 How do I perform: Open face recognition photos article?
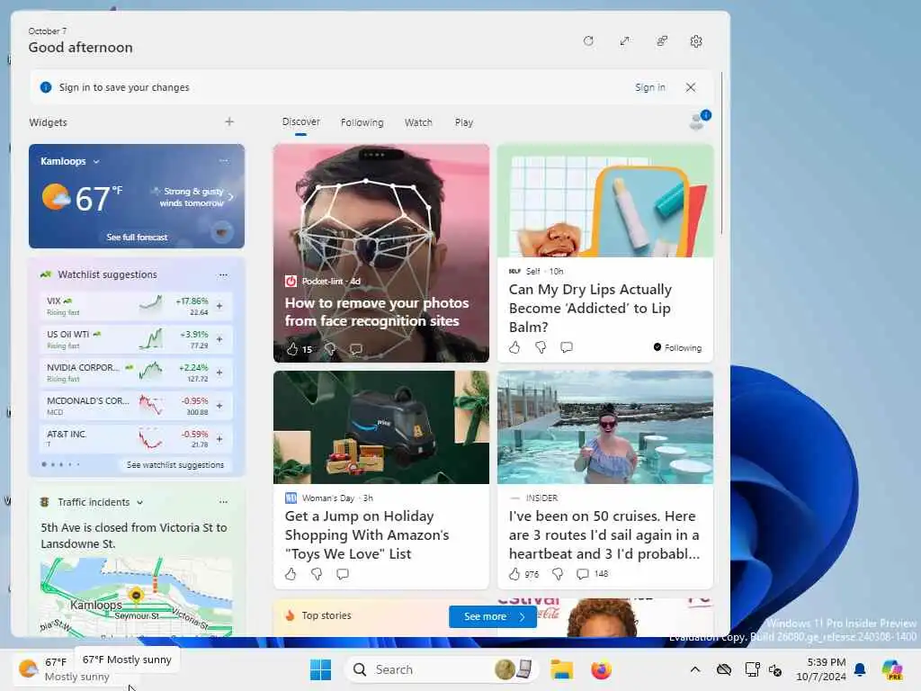click(377, 311)
